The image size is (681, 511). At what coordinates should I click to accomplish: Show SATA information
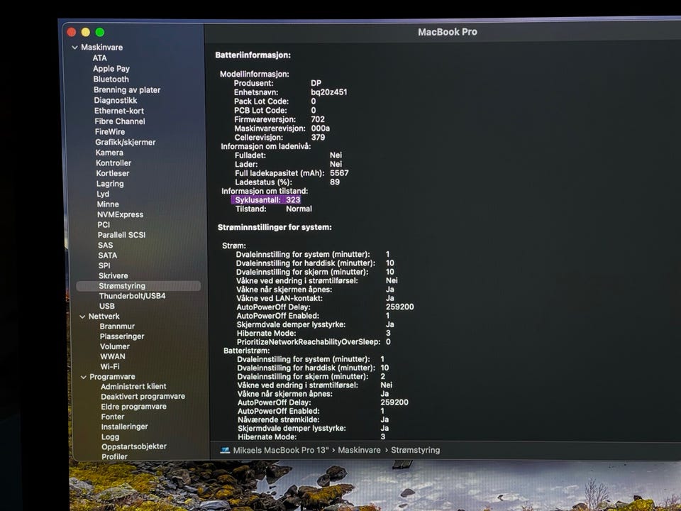point(107,255)
